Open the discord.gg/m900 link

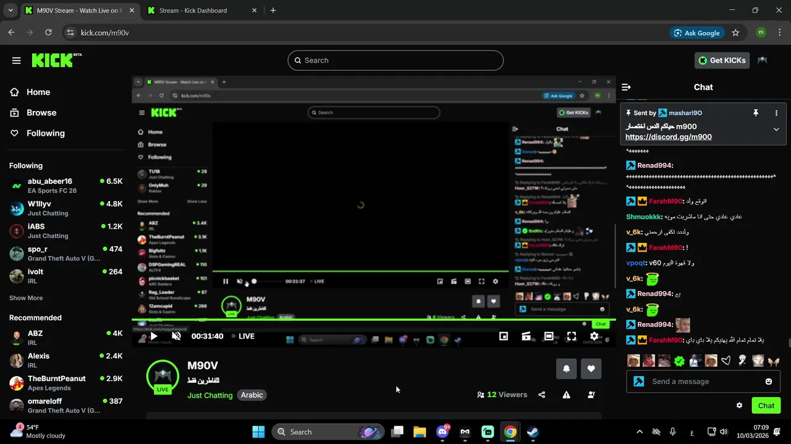[668, 137]
